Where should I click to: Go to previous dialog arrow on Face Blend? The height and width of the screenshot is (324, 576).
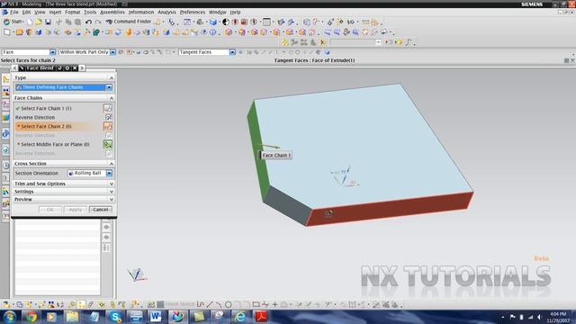click(x=14, y=68)
